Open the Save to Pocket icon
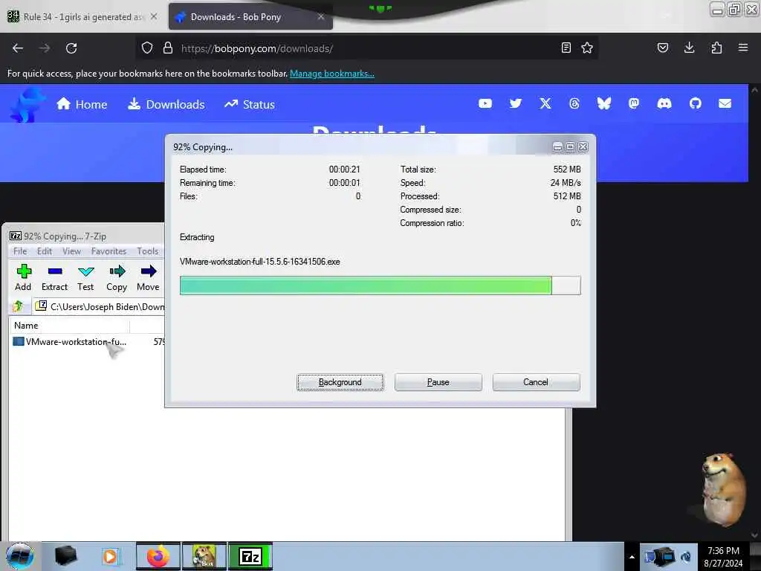The height and width of the screenshot is (571, 761). (662, 48)
